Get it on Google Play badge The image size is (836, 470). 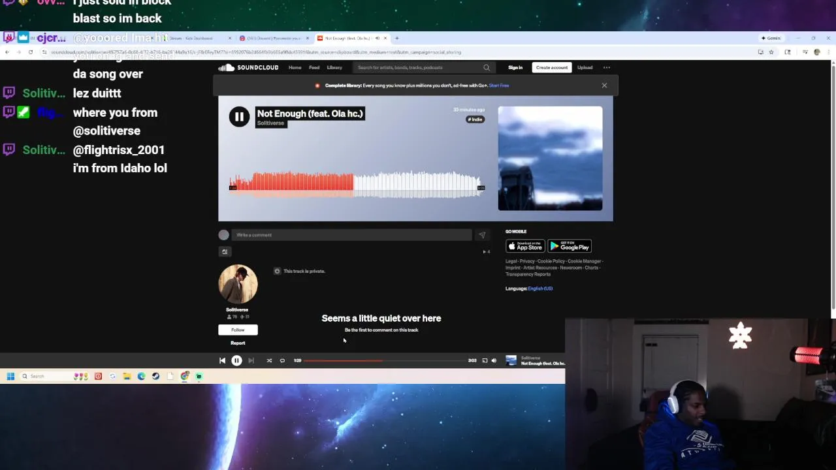(x=570, y=246)
